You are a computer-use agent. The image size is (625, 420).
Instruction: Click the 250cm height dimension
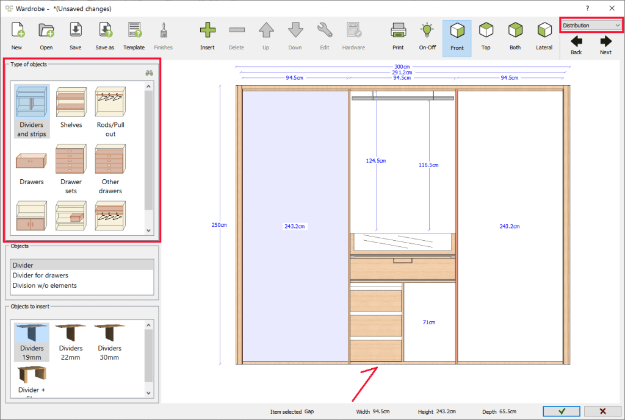(219, 225)
